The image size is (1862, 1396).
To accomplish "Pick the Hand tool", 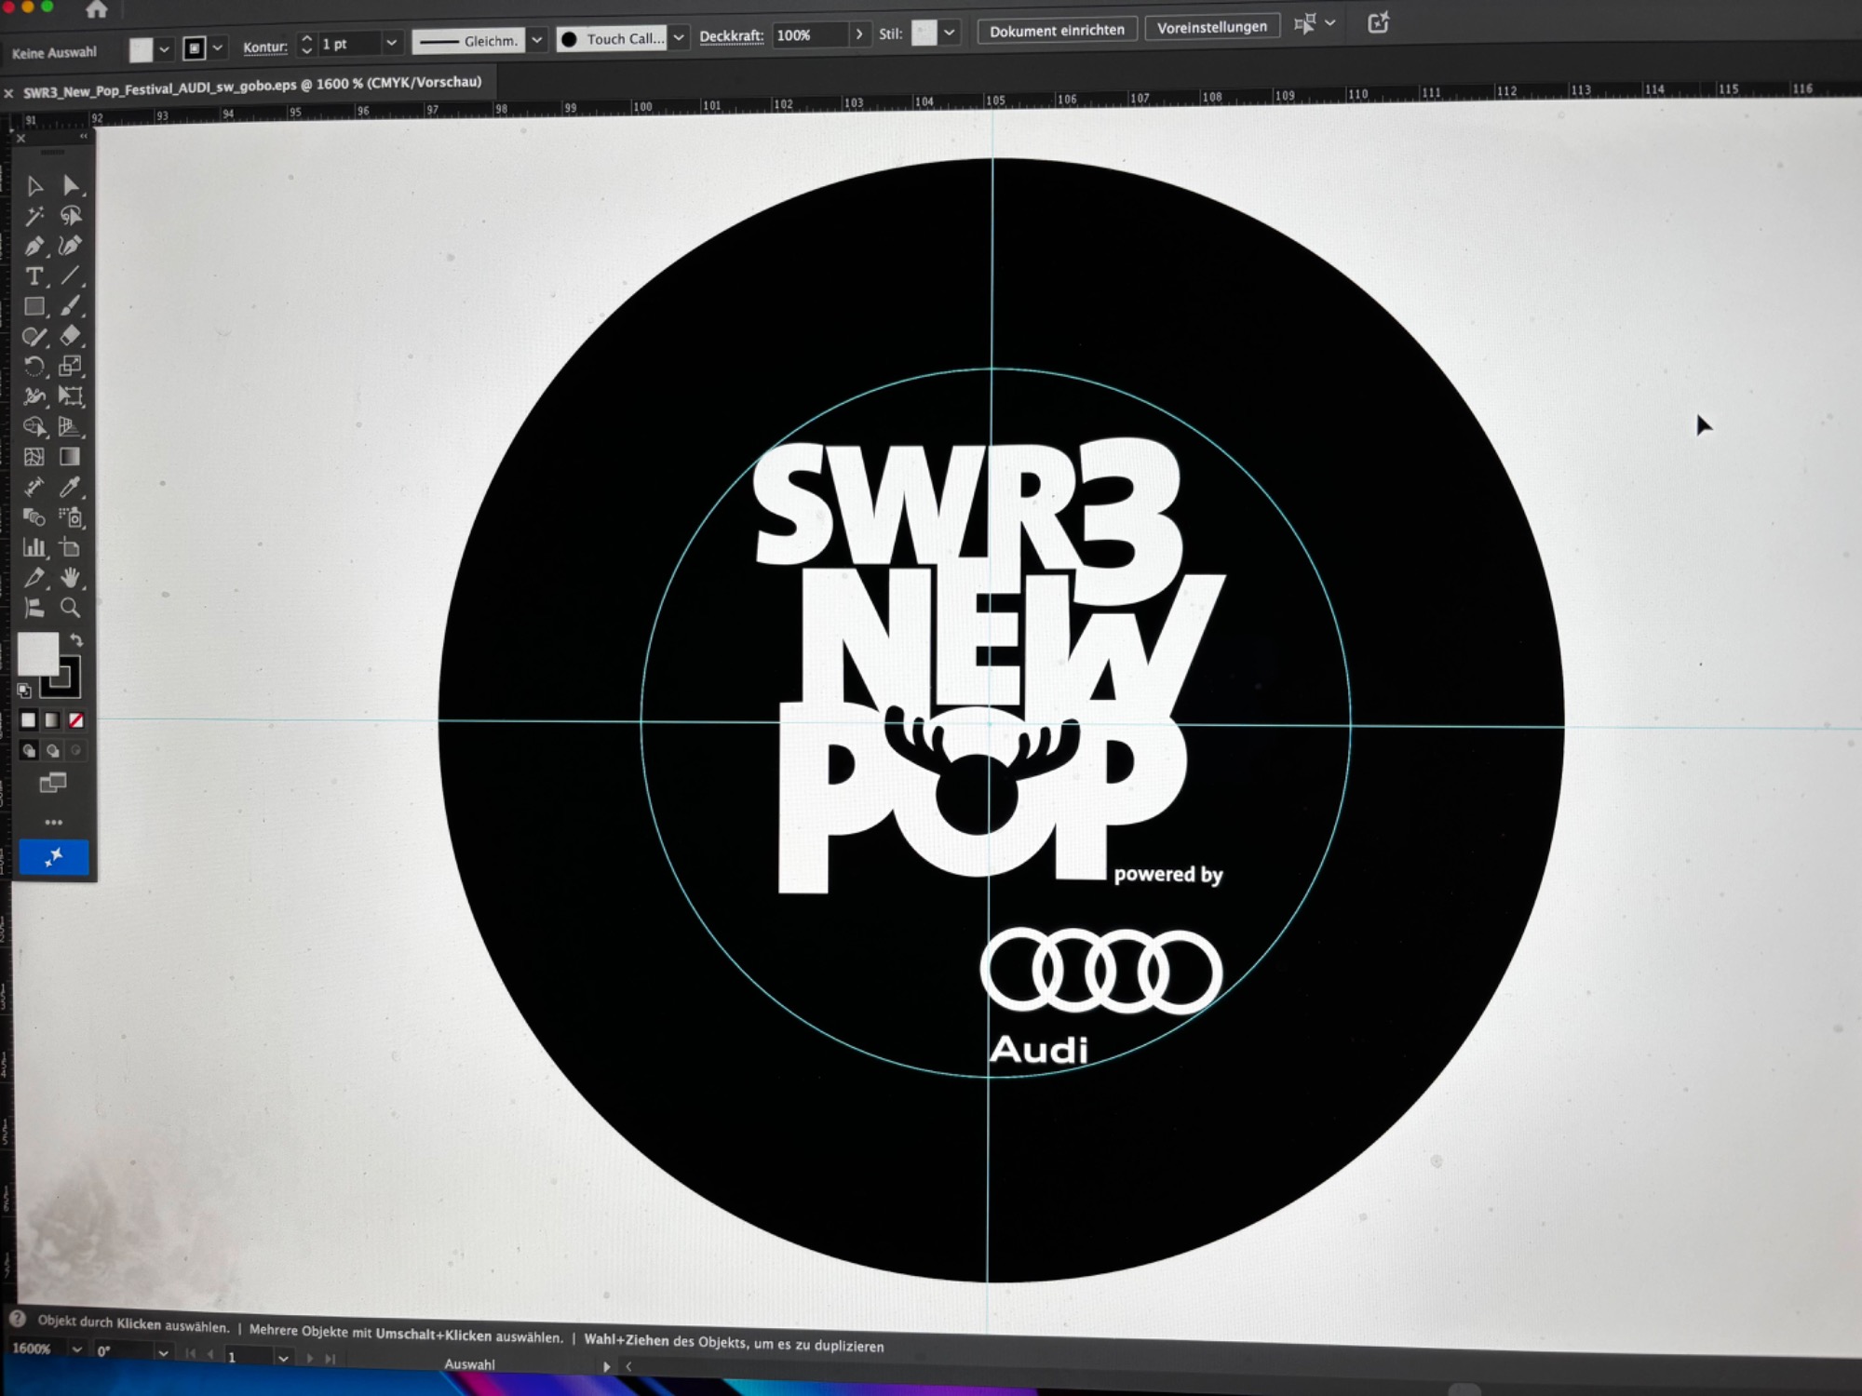I will tap(70, 577).
